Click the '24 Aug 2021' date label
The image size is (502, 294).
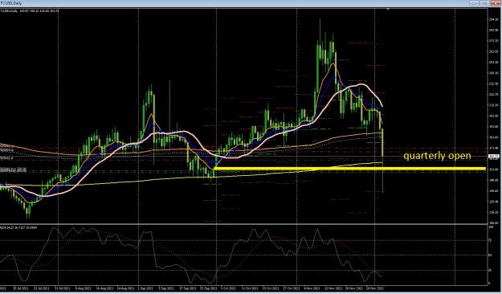[125, 288]
